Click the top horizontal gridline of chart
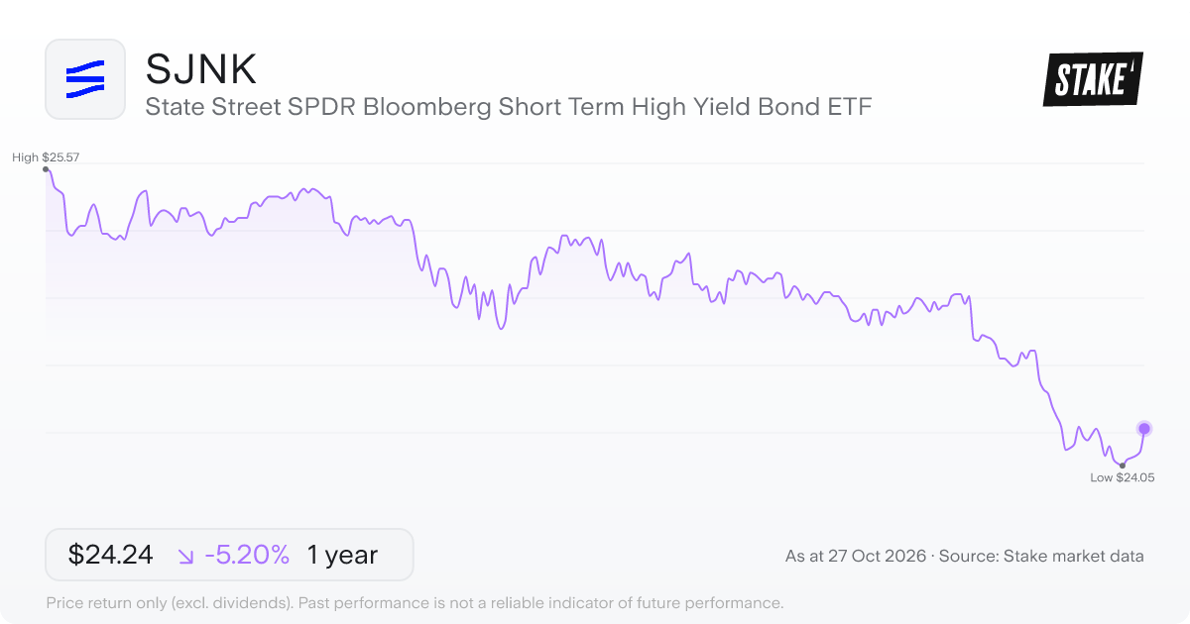 [x=595, y=163]
